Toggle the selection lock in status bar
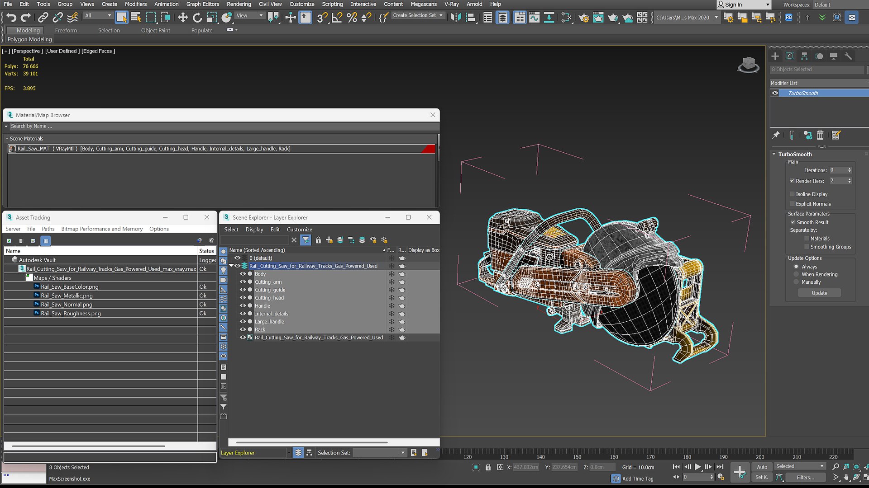This screenshot has height=488, width=869. coord(488,467)
